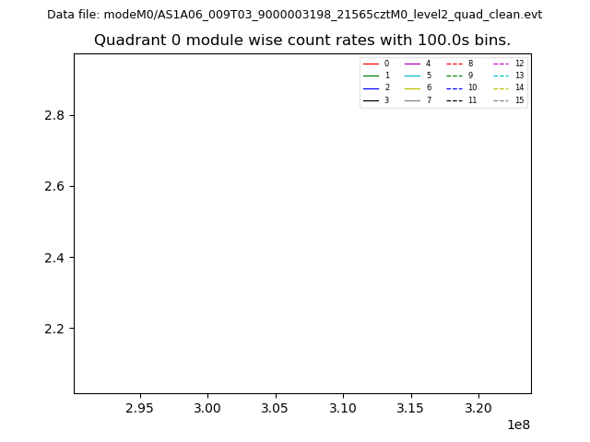This screenshot has height=442, width=590.
Task: Click the magenta dashed line for module 12
Action: point(501,64)
